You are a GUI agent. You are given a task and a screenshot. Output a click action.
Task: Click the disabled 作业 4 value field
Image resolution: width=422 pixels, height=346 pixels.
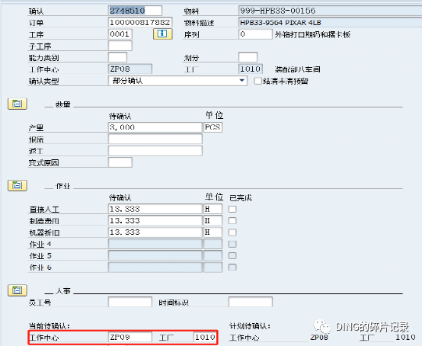click(155, 244)
